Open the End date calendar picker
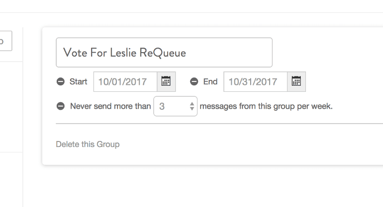The image size is (383, 207). click(296, 82)
